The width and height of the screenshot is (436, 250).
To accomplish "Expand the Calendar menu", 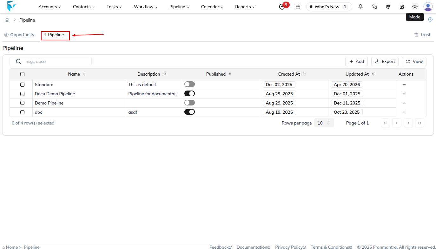I will [x=212, y=7].
